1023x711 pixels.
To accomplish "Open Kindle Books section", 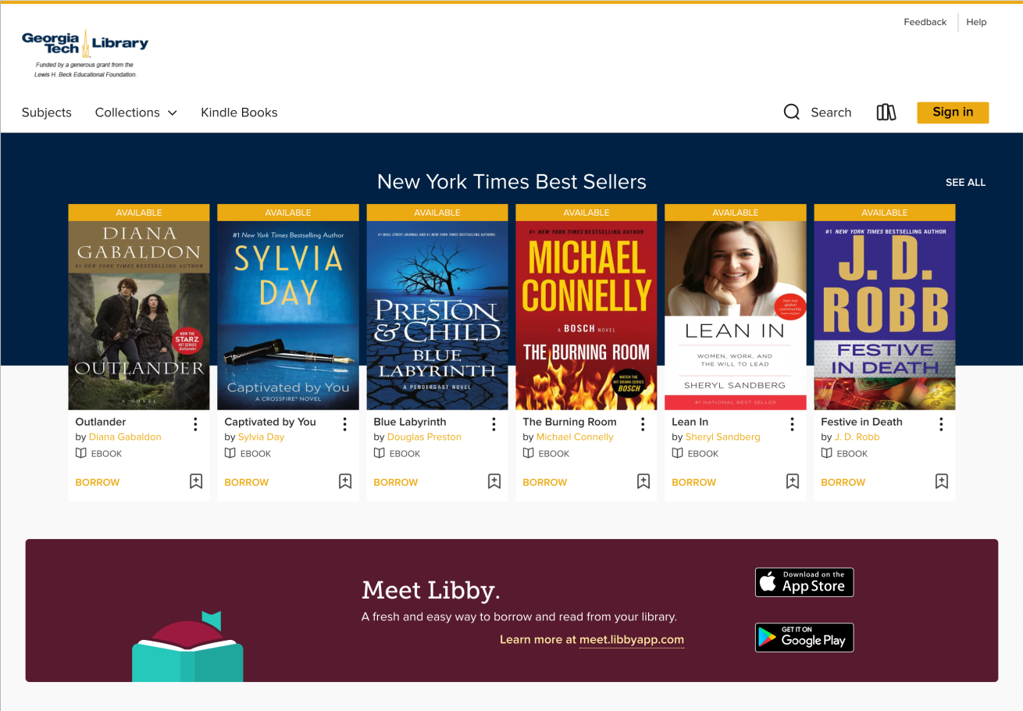I will (239, 113).
